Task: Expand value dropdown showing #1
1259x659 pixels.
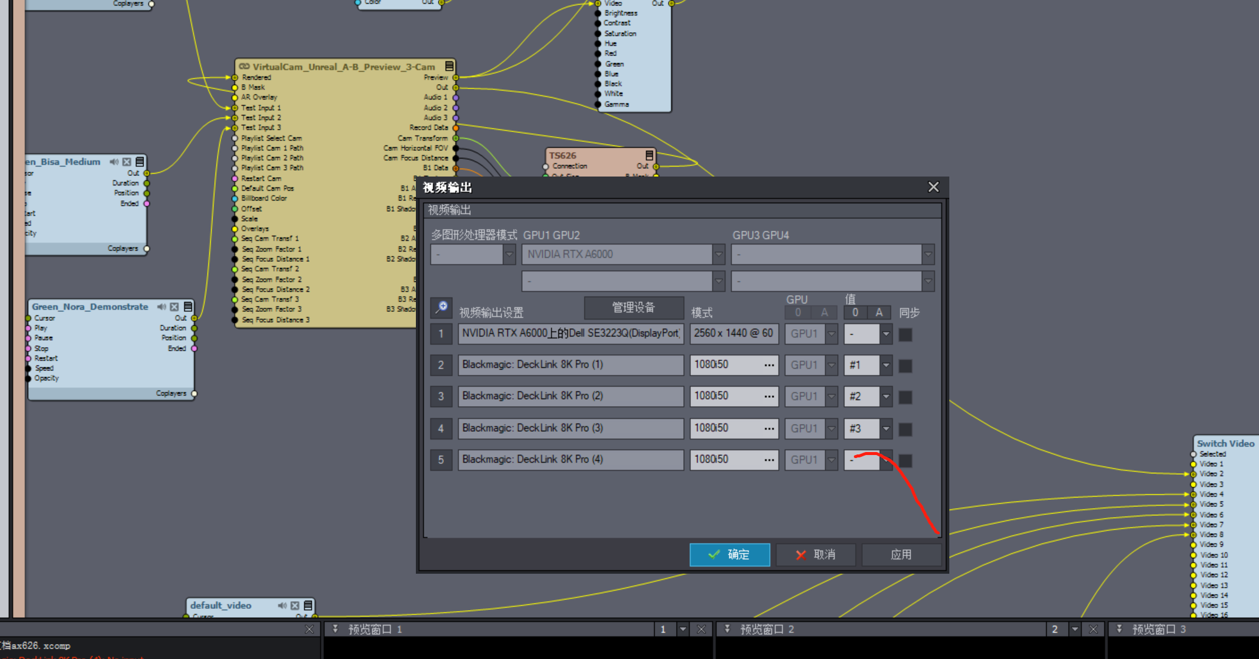Action: [886, 365]
